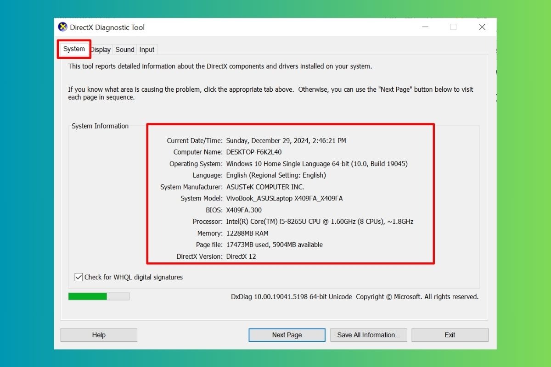Click the date 'Sunday, December 29, 2024, 2:46:21 PM'
Screen dimensions: 551x367
pyautogui.click(x=286, y=141)
